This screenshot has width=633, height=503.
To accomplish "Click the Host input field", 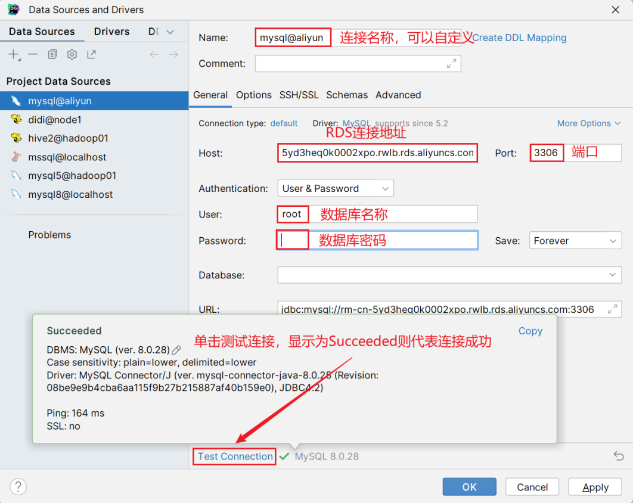I will click(377, 153).
